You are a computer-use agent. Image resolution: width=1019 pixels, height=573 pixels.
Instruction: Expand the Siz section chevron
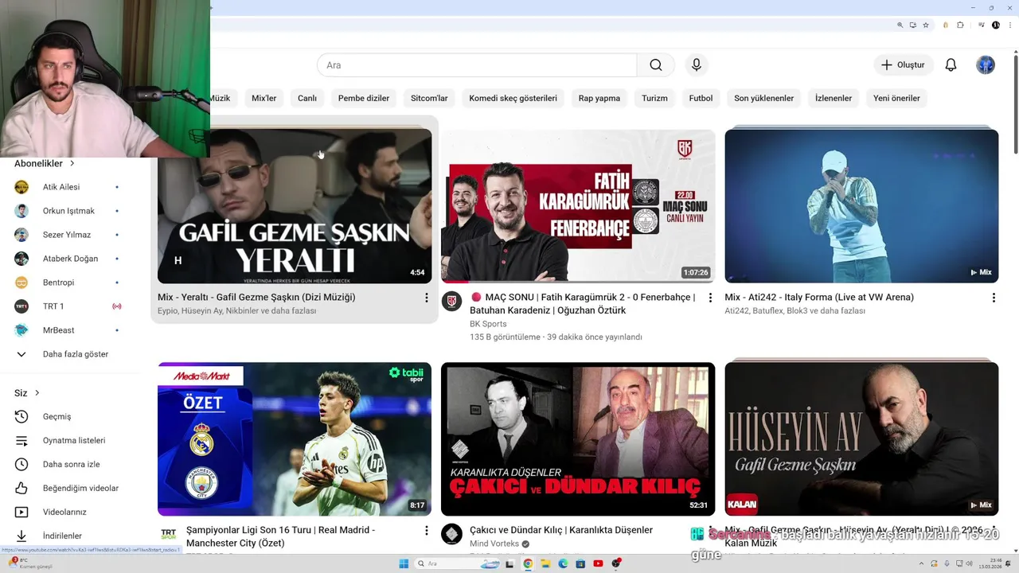point(37,393)
